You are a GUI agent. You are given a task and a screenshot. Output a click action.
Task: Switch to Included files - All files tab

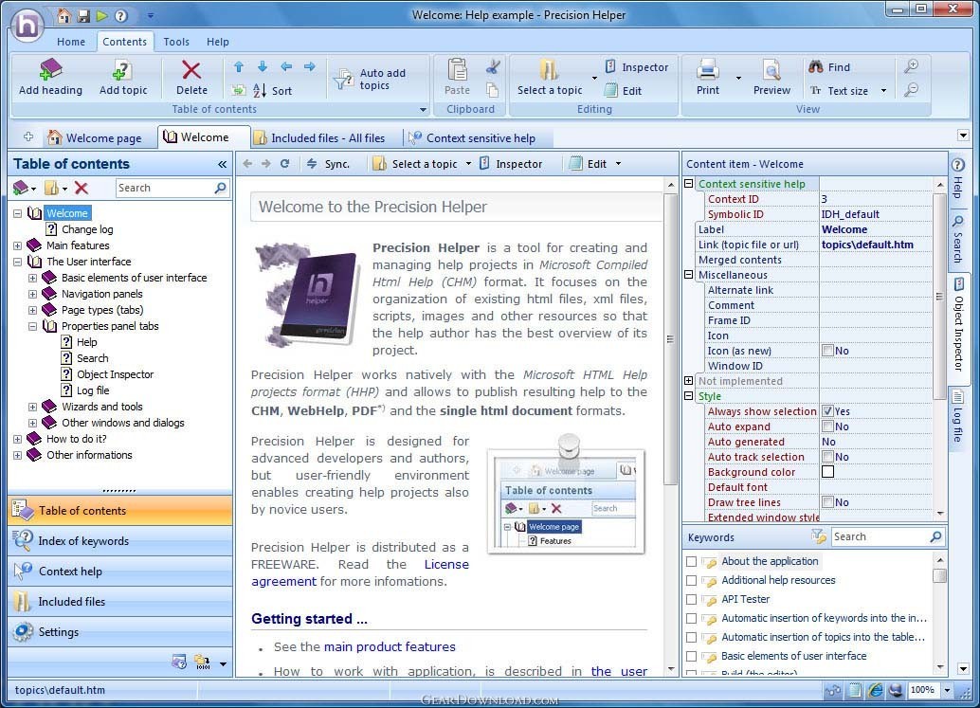(319, 137)
